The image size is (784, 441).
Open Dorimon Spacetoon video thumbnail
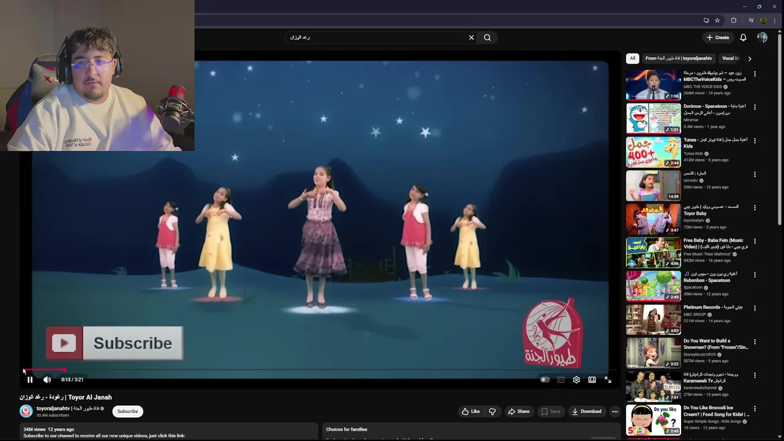[653, 118]
